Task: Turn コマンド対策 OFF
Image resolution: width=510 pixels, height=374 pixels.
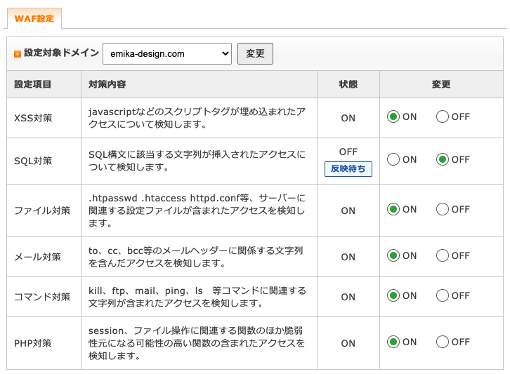Action: tap(443, 295)
